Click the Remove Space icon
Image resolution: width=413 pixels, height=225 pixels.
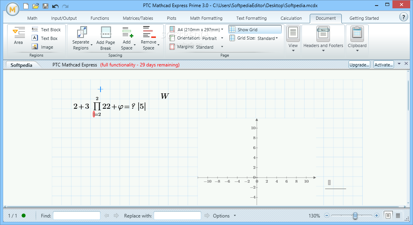149,32
